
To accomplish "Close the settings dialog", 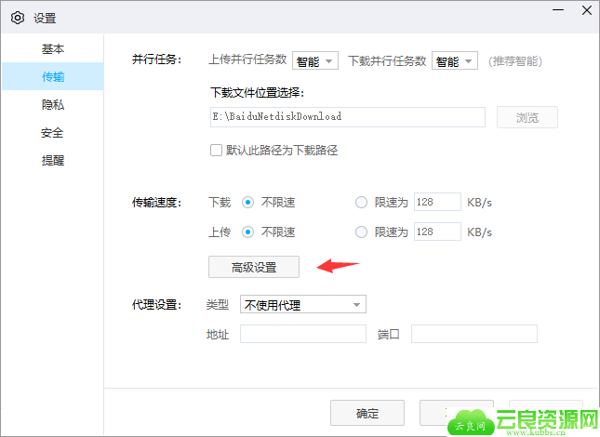I will coord(587,10).
